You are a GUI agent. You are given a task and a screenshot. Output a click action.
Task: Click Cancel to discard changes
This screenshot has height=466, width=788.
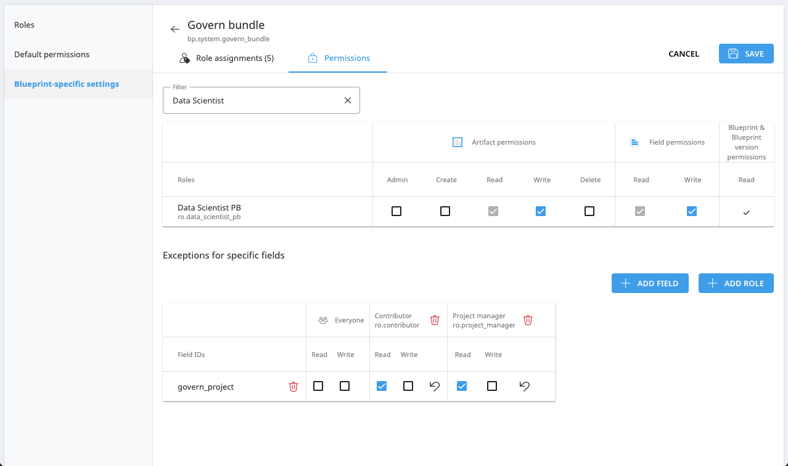pos(683,54)
